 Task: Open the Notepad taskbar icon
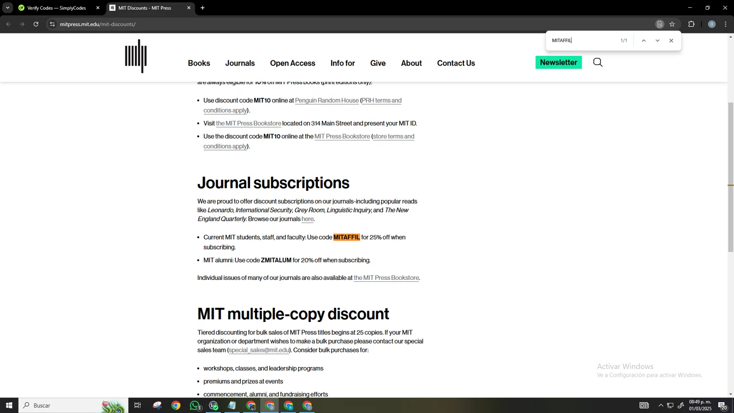point(232,405)
